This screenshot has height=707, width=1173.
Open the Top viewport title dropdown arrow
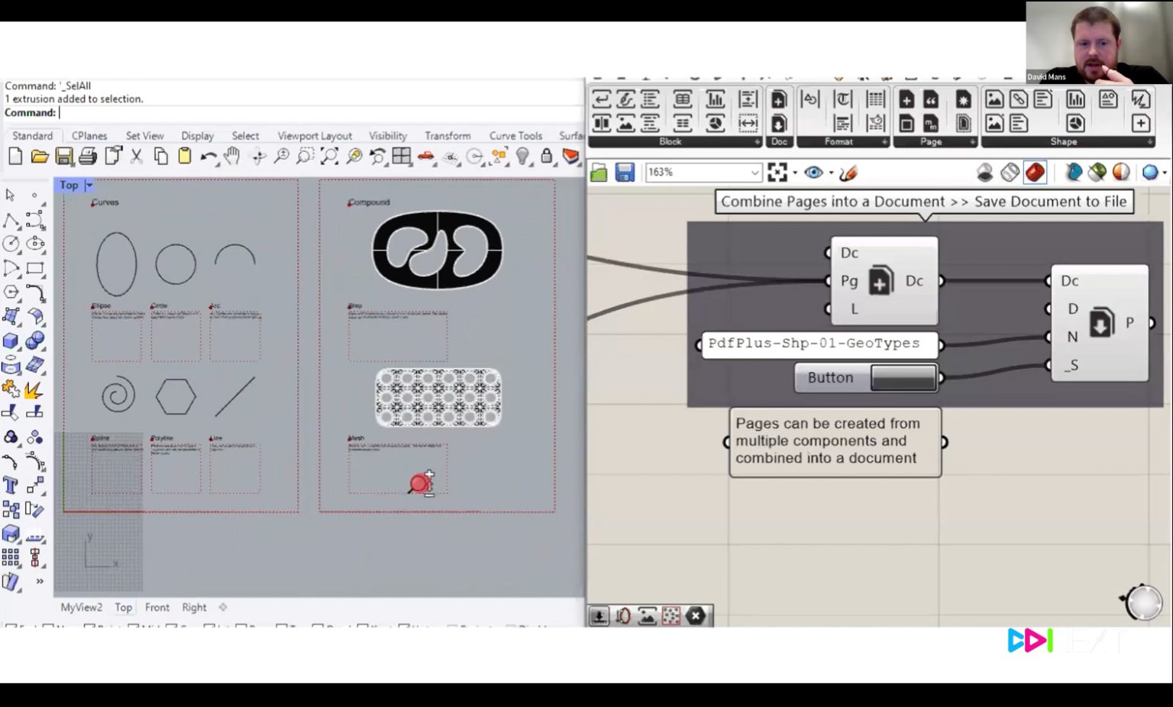pyautogui.click(x=89, y=186)
